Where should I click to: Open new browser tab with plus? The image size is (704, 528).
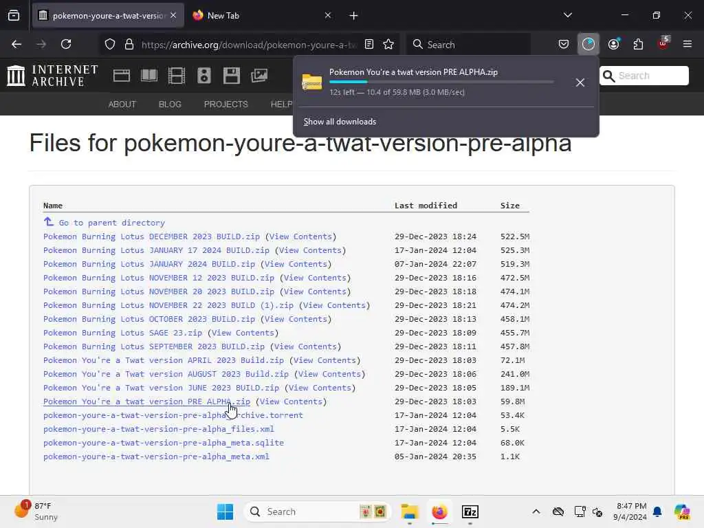[x=353, y=16]
